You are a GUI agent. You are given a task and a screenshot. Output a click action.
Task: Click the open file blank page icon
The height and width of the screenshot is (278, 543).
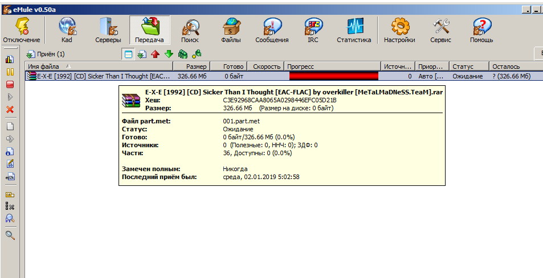[x=10, y=126]
